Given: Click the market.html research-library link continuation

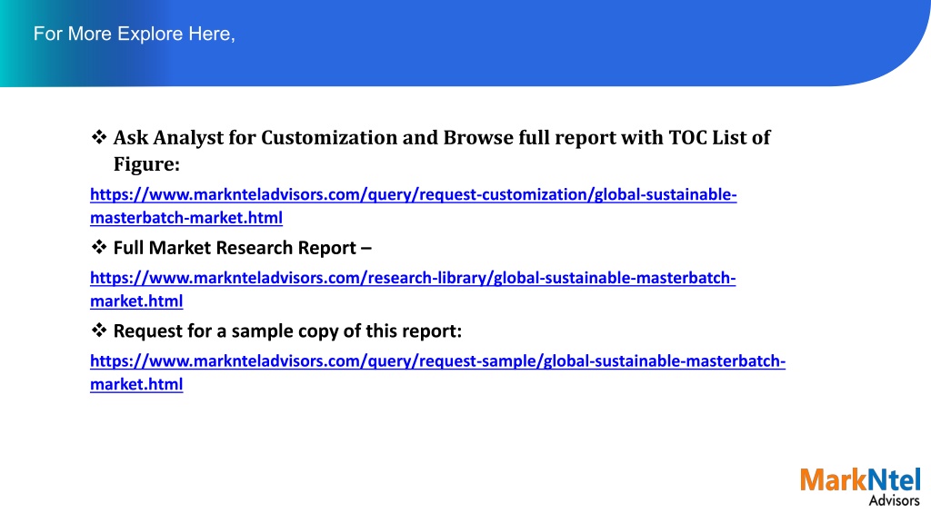Looking at the screenshot, I should click(136, 301).
